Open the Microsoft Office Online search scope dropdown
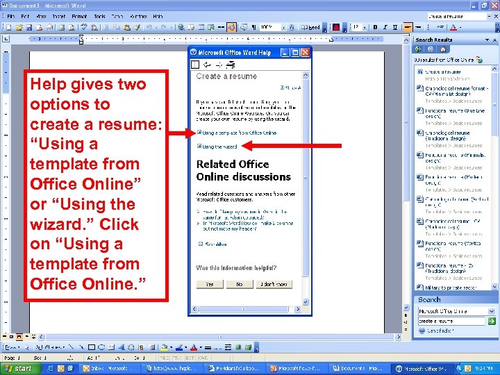This screenshot has height=375, width=500. click(492, 311)
